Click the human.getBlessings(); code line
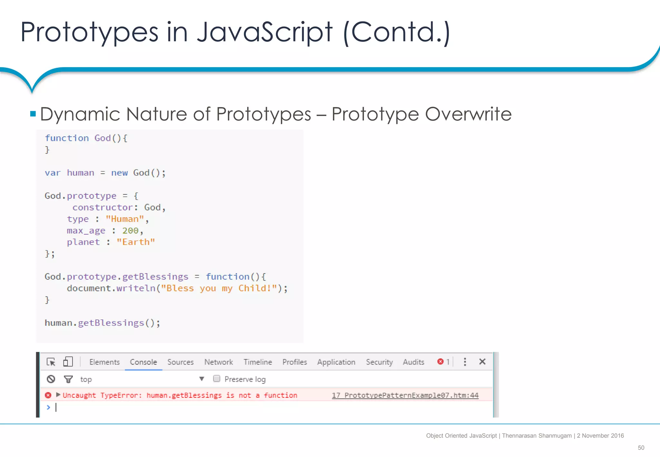The height and width of the screenshot is (457, 660). (102, 323)
